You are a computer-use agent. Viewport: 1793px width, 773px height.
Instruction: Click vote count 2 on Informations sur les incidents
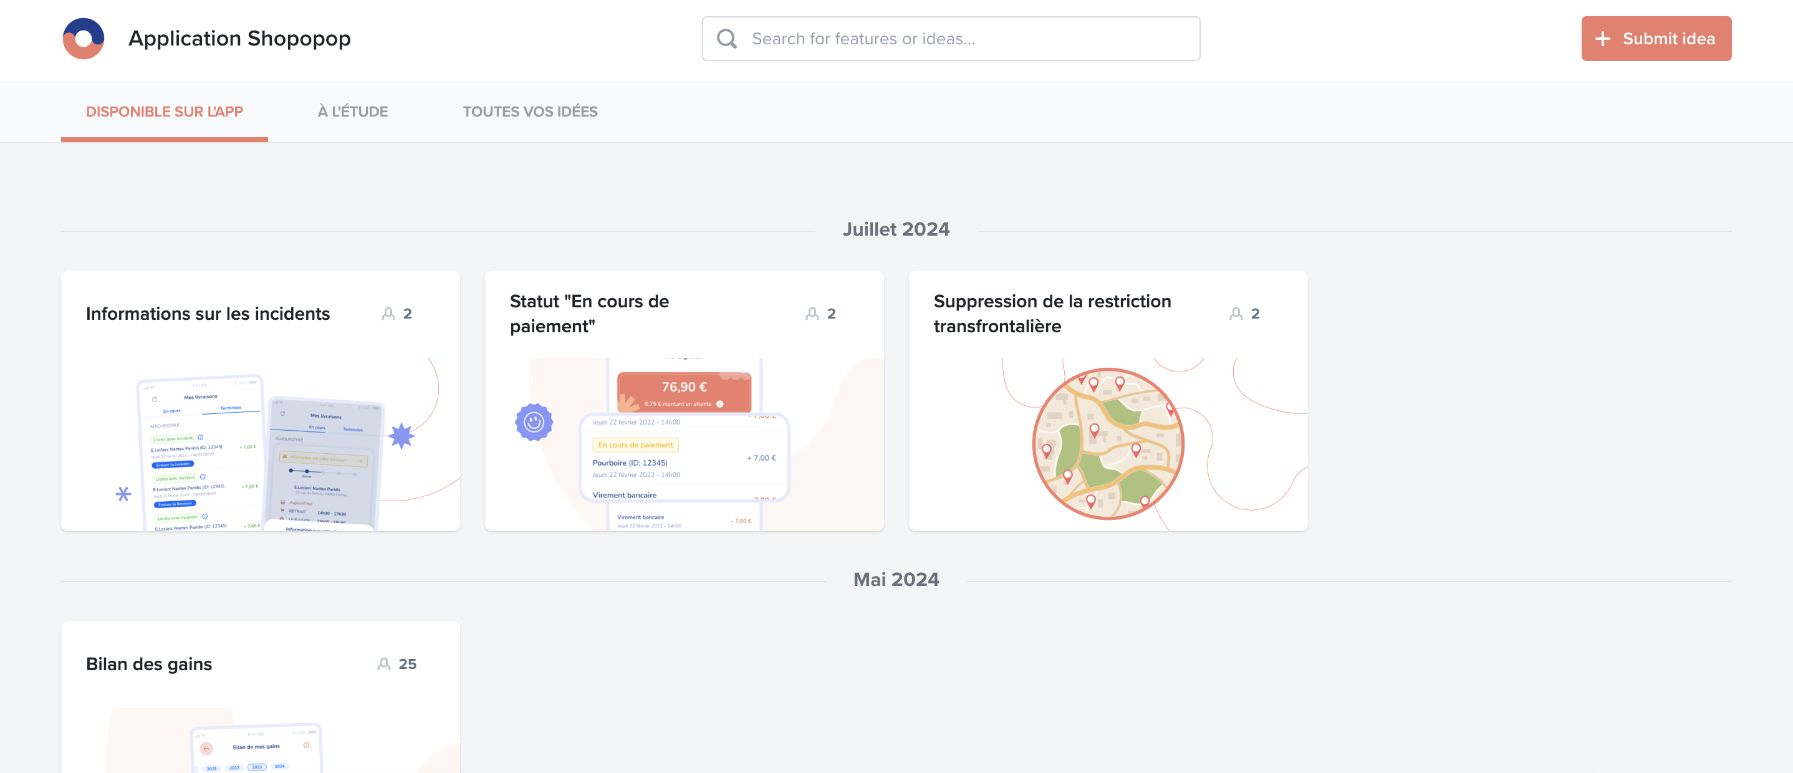[x=407, y=314]
